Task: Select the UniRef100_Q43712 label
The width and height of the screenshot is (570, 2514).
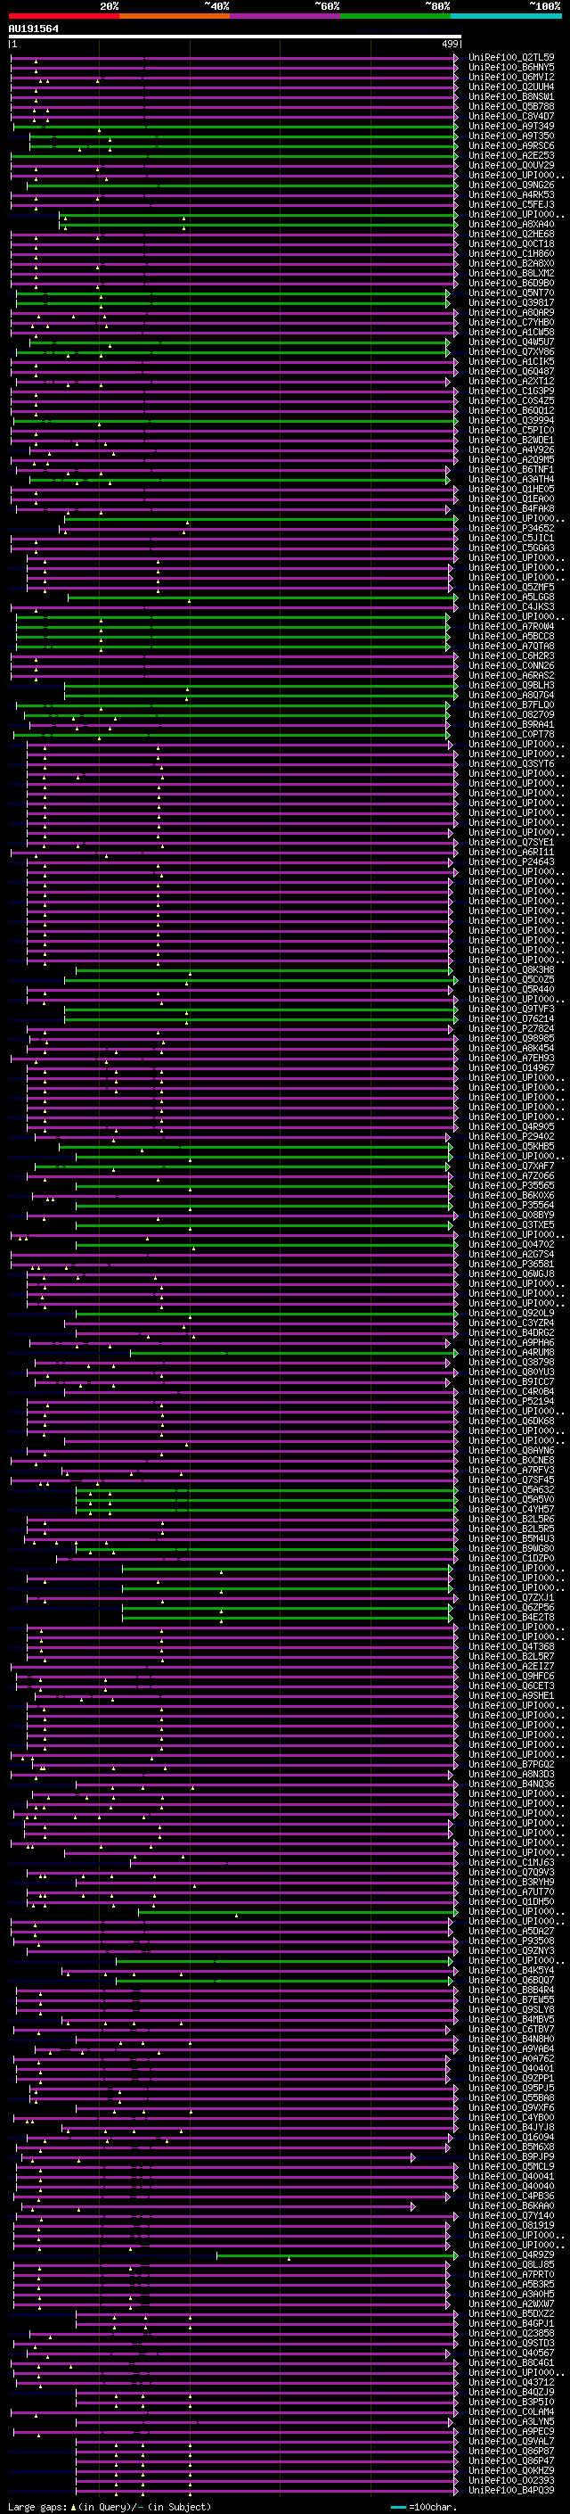Action: click(511, 2382)
